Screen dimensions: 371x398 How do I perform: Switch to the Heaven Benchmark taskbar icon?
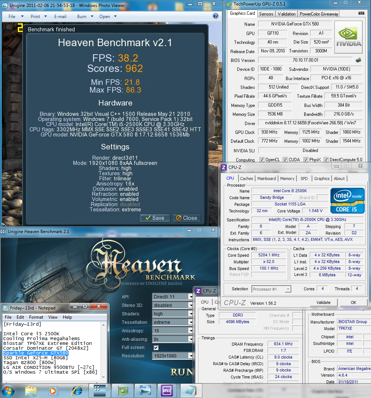click(99, 391)
